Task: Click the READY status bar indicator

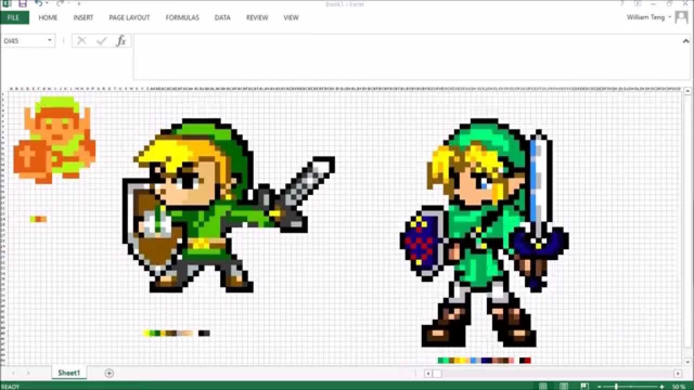Action: click(10, 387)
